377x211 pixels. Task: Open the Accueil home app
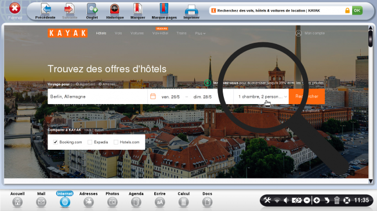(x=17, y=199)
